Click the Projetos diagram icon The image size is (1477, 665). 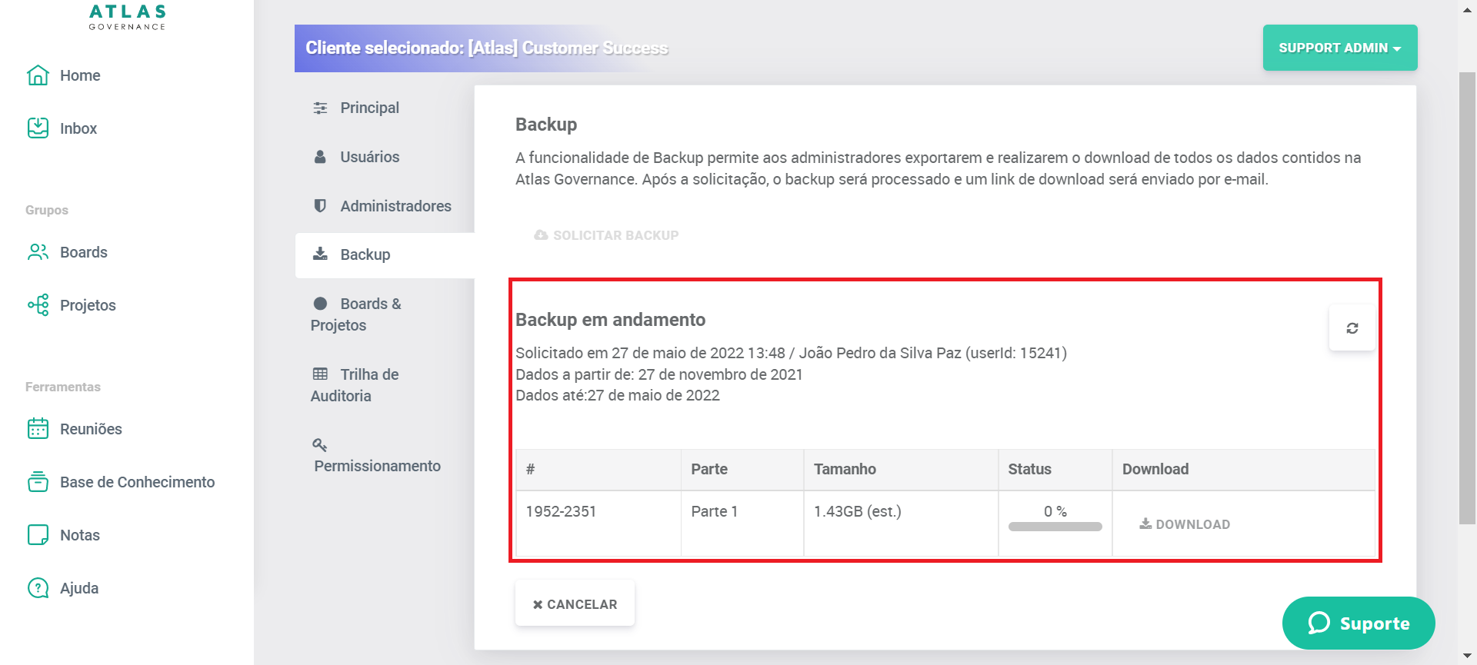(38, 305)
